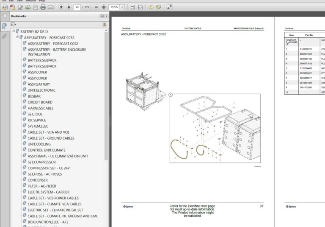Click the Save (floppy disk) icon
Viewport: 325px width, 227px height.
pos(36,7)
